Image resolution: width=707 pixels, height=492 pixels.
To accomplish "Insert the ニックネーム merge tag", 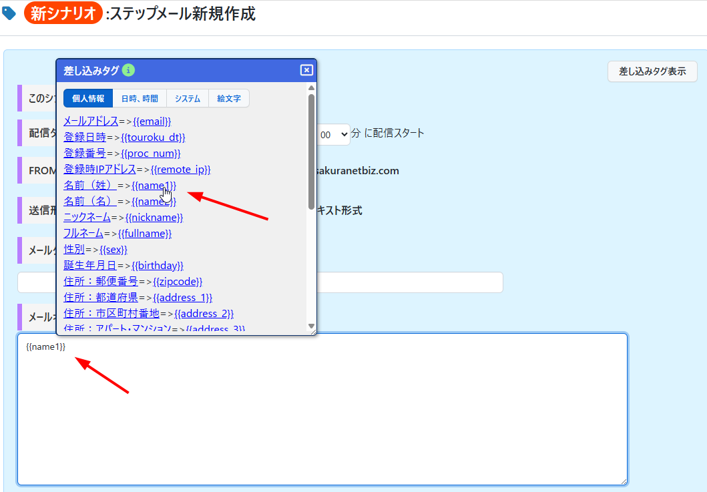I will tap(87, 217).
